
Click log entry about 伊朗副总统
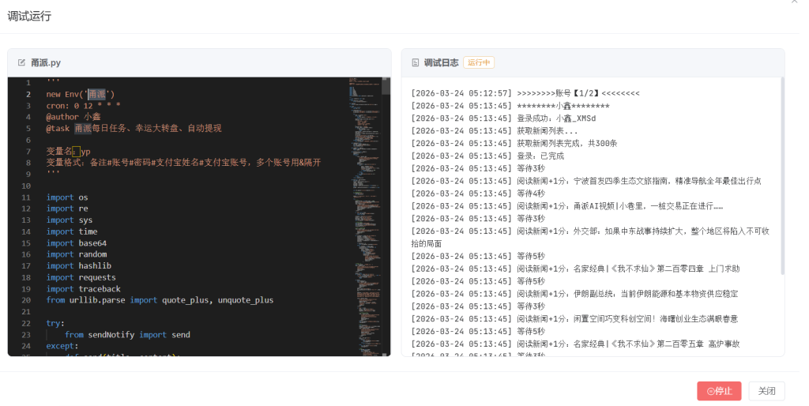click(x=575, y=294)
